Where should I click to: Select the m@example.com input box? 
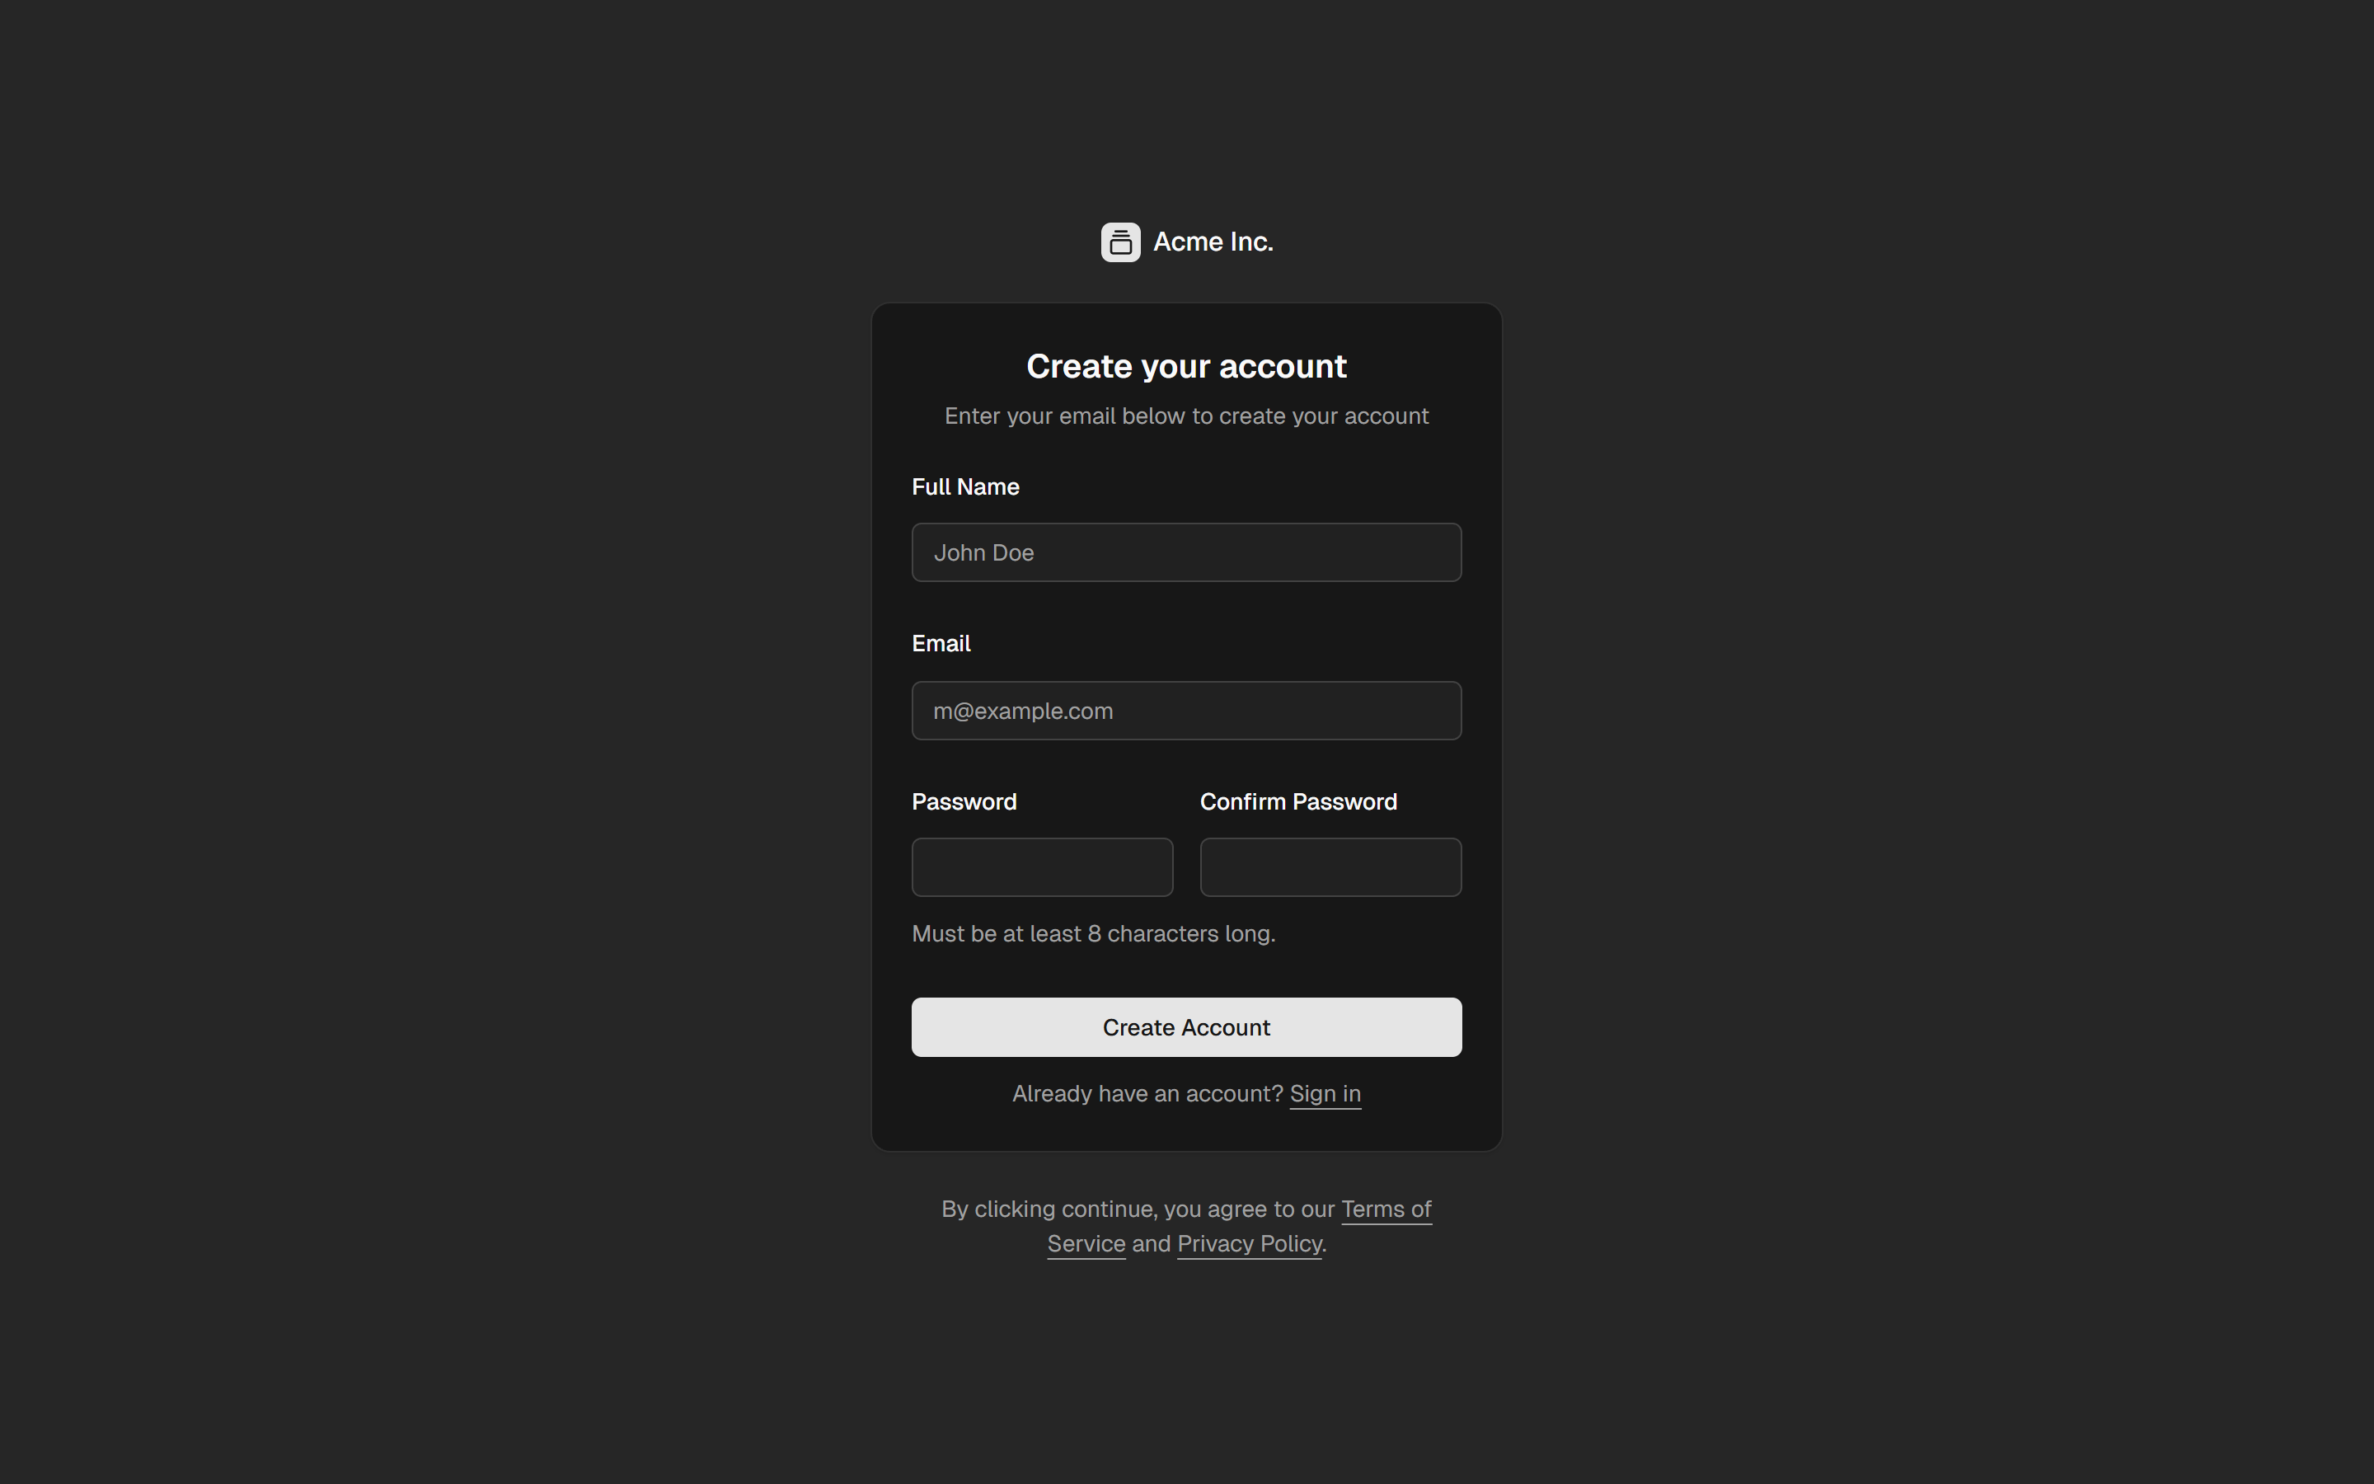point(1186,710)
